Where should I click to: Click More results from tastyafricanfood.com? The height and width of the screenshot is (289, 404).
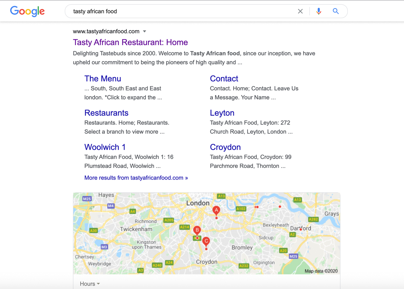[x=136, y=178]
